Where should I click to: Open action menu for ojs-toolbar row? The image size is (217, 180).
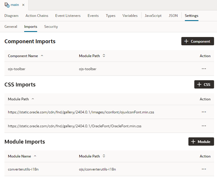[204, 69]
